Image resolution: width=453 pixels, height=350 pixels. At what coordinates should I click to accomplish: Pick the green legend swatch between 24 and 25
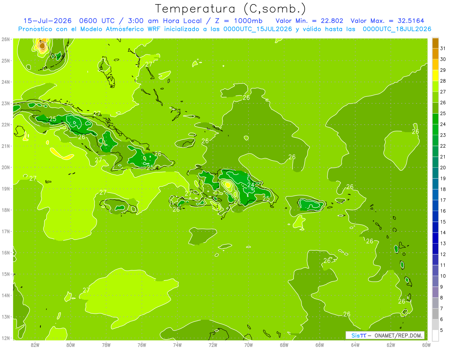(x=435, y=119)
